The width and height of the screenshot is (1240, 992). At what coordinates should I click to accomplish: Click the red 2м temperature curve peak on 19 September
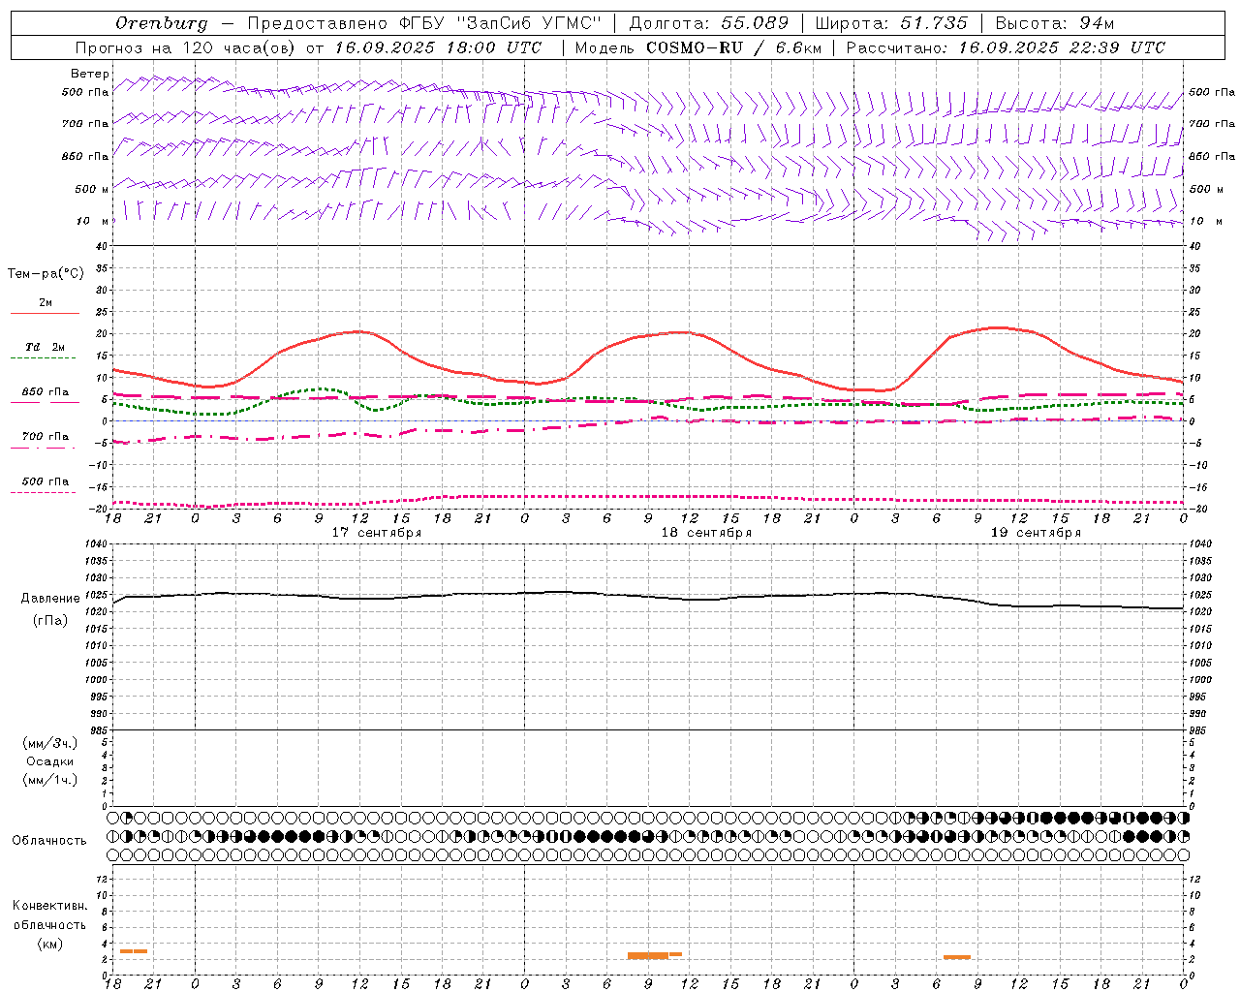coord(998,327)
